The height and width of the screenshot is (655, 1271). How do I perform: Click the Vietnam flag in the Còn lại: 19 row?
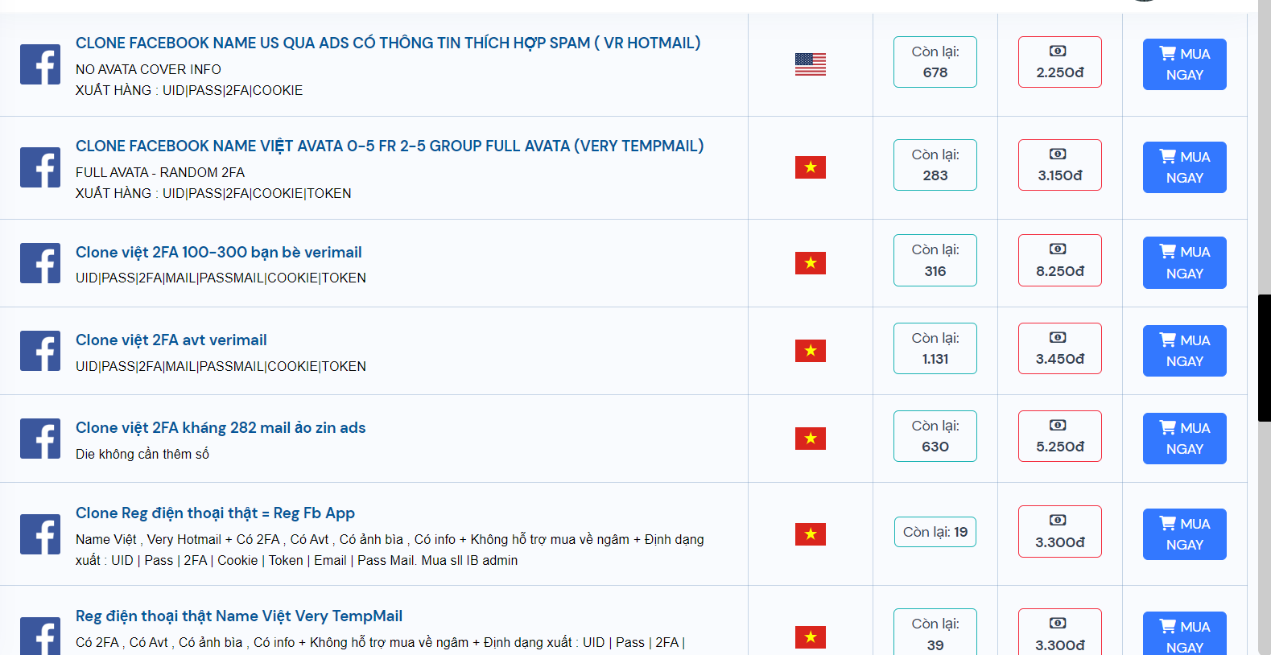811,534
